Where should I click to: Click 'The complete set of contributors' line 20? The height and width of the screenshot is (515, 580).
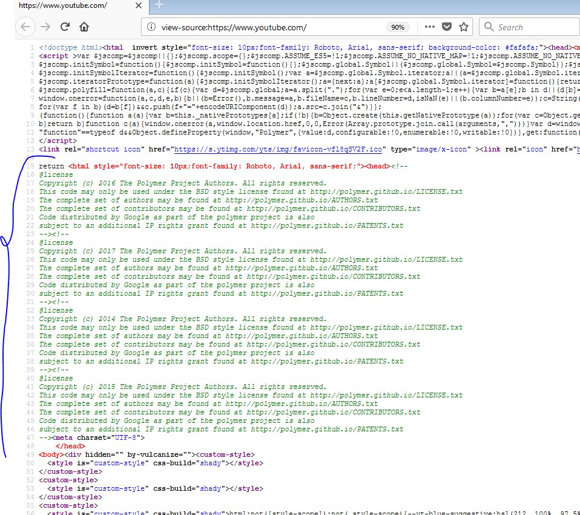pos(229,209)
